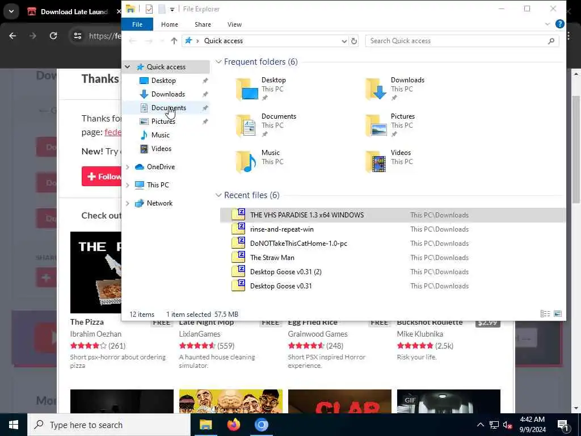
Task: Select Downloads in the navigation pane
Action: coord(168,94)
